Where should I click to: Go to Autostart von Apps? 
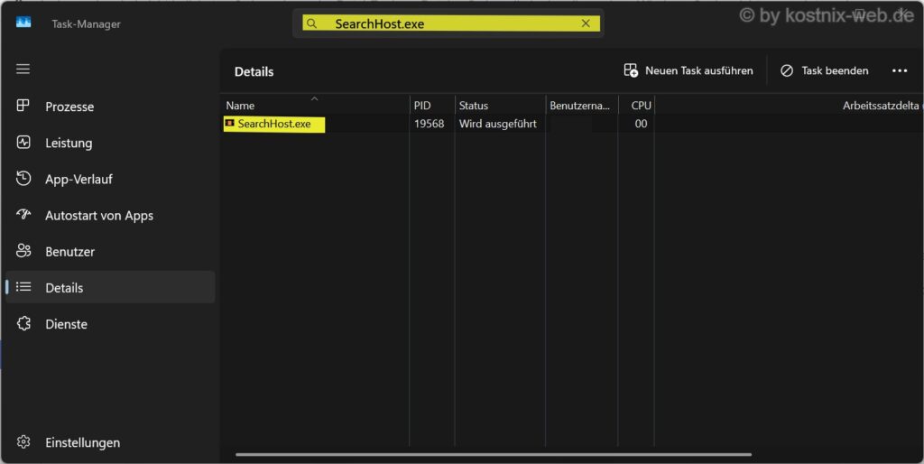point(110,215)
